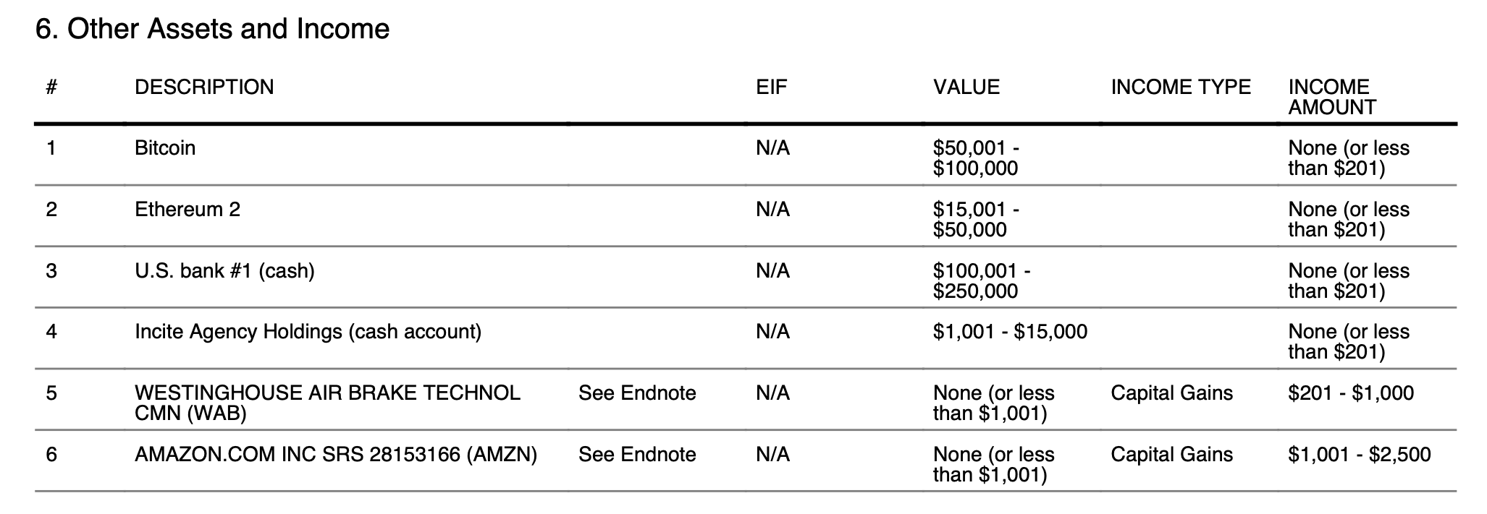Click the Ethereum 2 description cell
This screenshot has height=514, width=1487.
188,210
